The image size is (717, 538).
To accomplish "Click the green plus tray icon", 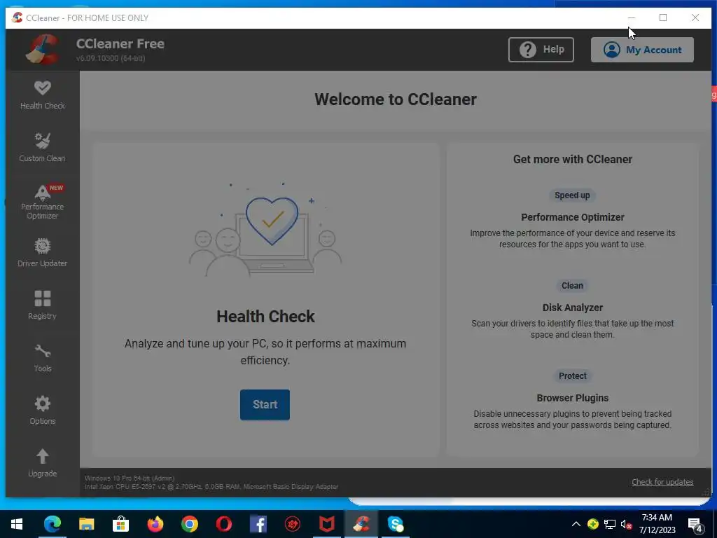I will (593, 524).
